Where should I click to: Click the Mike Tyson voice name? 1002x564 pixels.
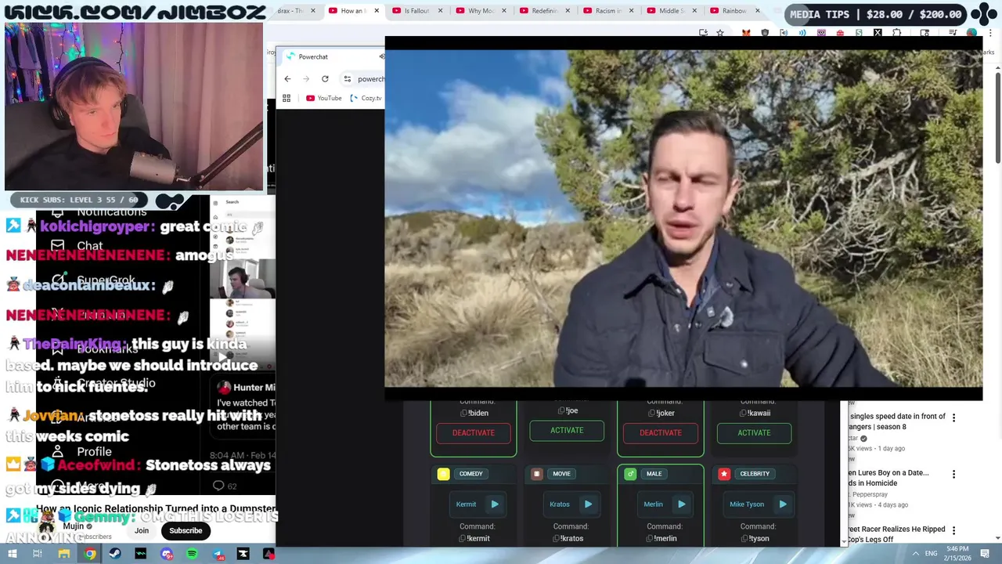click(x=746, y=504)
